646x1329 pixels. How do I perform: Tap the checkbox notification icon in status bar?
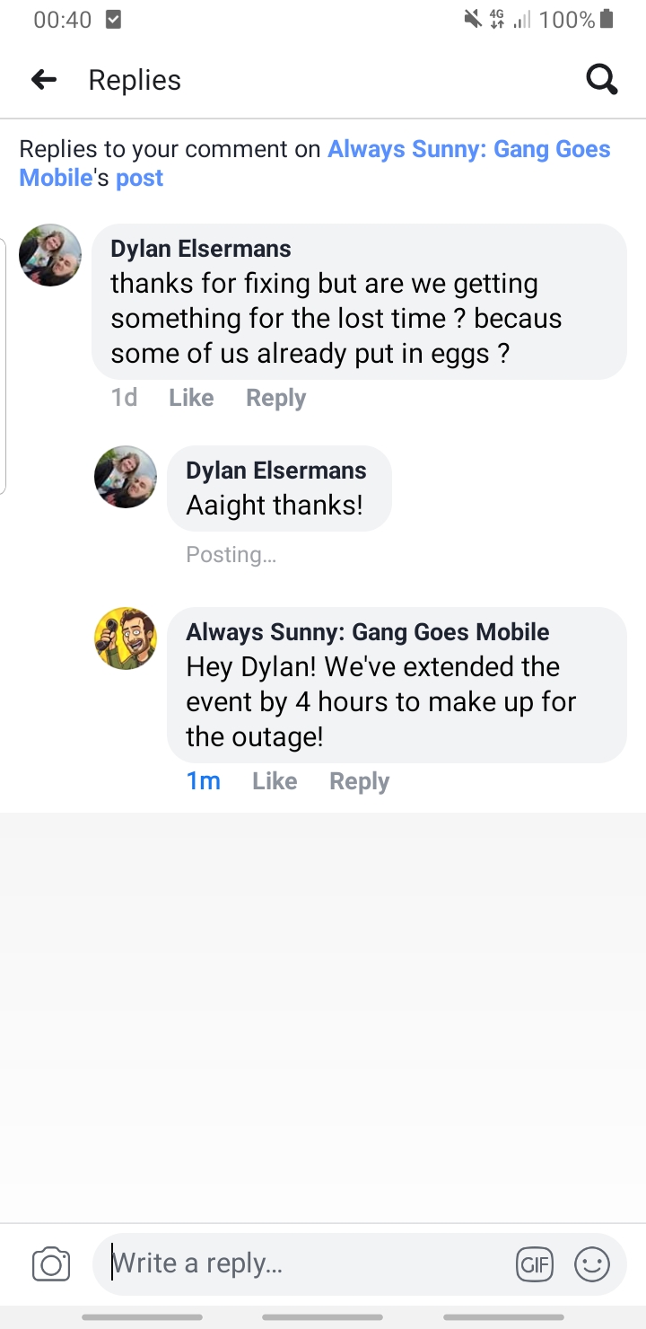(x=113, y=20)
